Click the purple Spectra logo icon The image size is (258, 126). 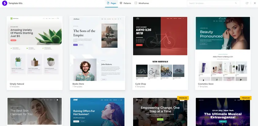click(x=5, y=3)
